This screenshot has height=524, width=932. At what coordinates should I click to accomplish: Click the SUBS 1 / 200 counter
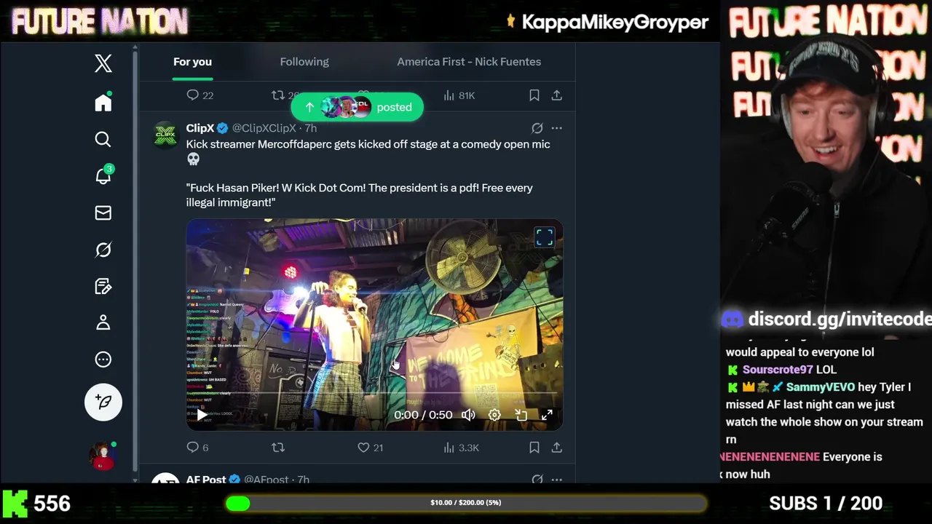coord(826,503)
